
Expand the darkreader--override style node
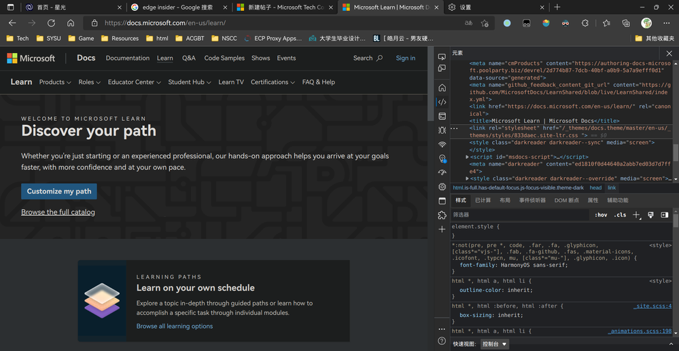coord(467,179)
